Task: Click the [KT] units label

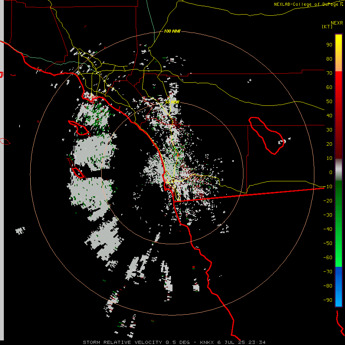Action: 327,26
